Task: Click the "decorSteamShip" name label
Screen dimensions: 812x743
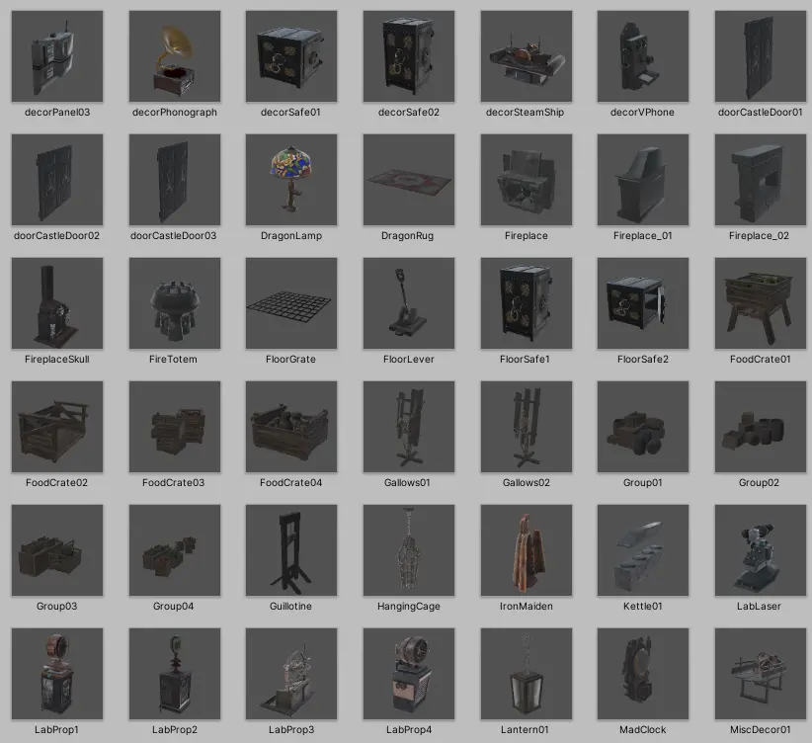Action: point(525,113)
